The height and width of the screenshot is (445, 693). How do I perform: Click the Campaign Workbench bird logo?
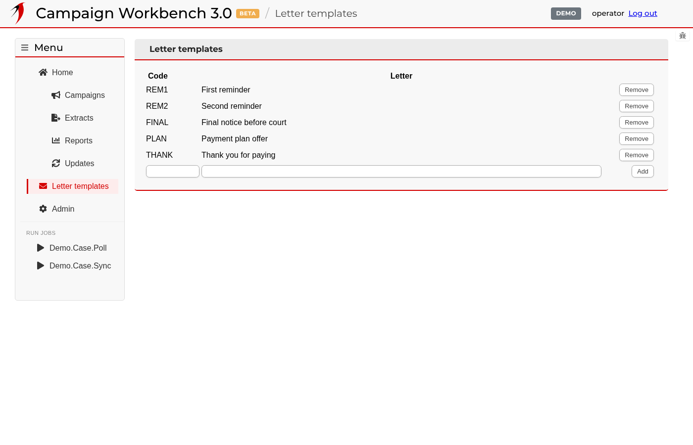tap(18, 13)
